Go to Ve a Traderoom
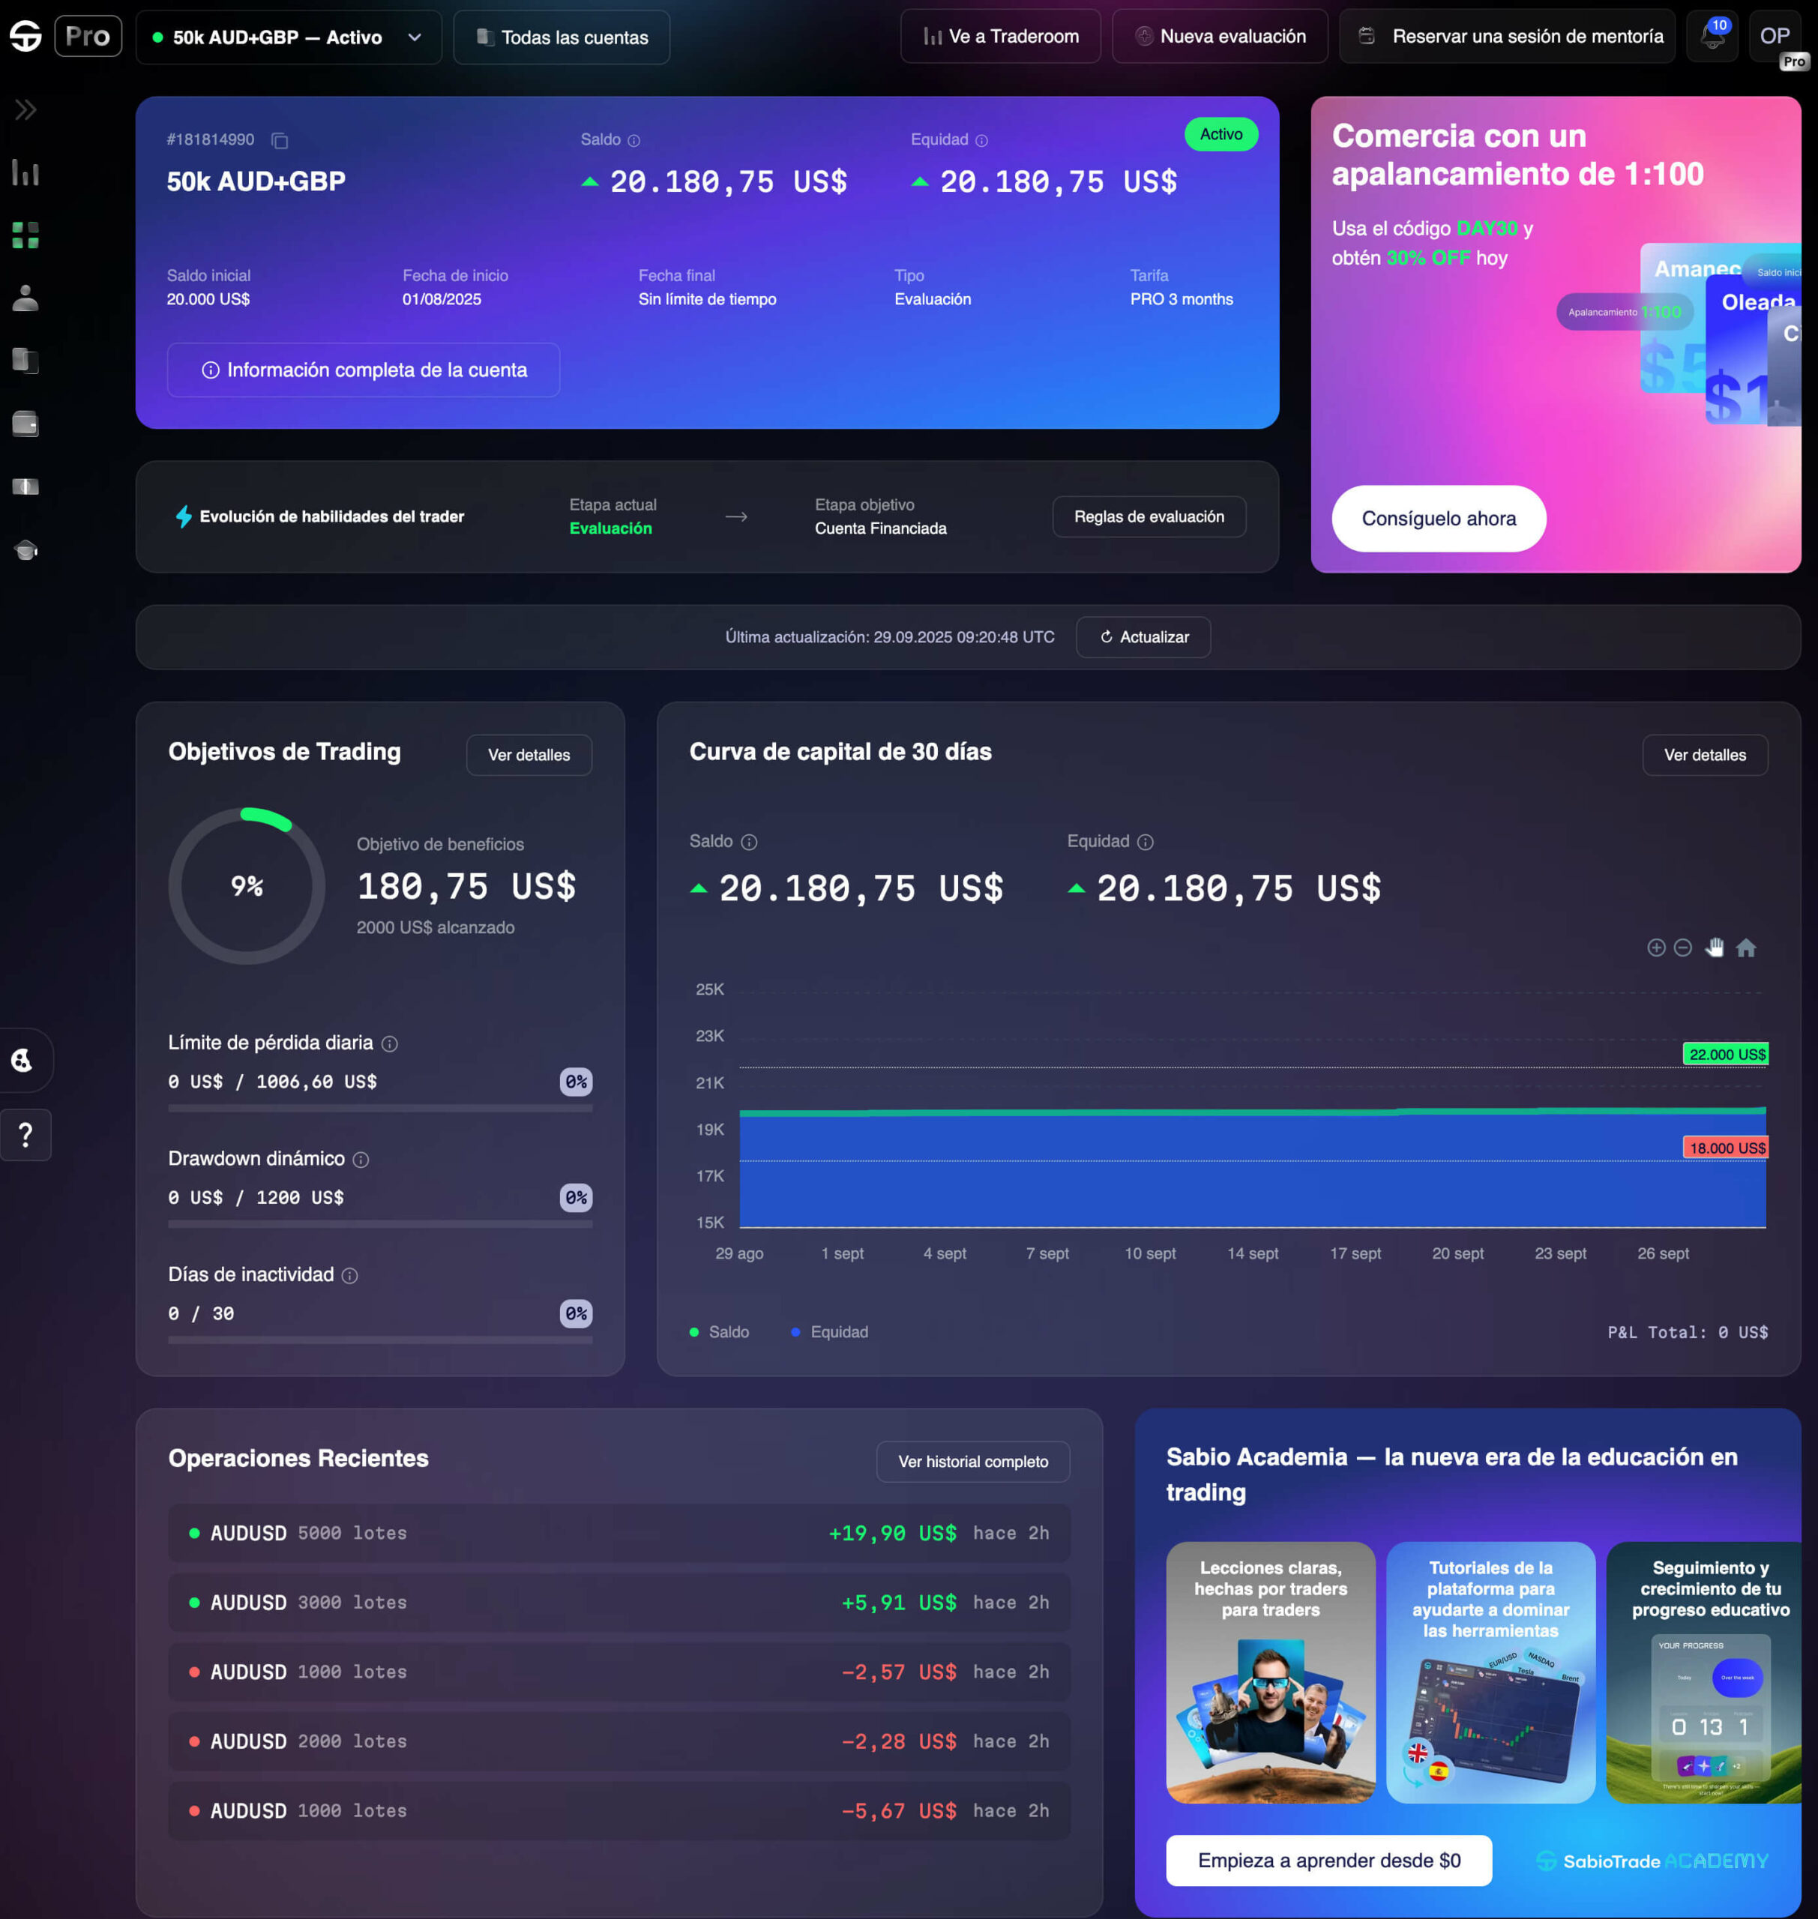1818x1919 pixels. [x=1000, y=37]
